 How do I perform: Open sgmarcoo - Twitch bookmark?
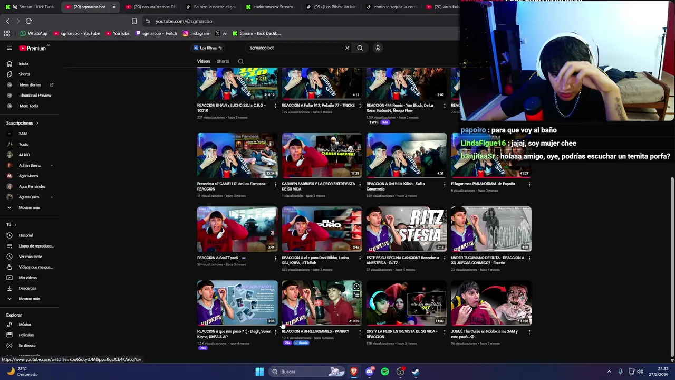coord(156,33)
